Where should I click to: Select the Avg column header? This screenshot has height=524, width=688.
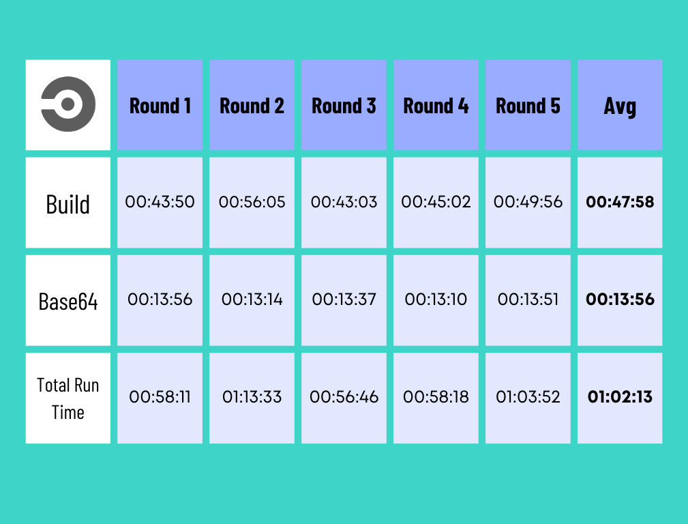pos(620,106)
